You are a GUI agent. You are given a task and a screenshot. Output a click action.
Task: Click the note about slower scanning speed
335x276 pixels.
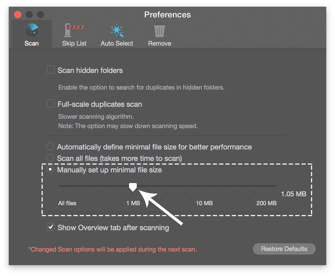[128, 126]
